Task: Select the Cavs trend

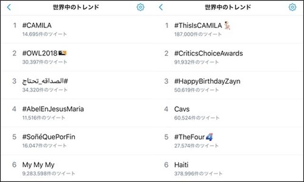Action: [x=229, y=113]
